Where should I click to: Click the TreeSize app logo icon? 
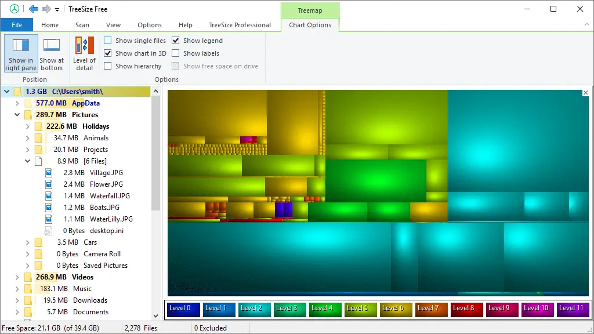(15, 9)
